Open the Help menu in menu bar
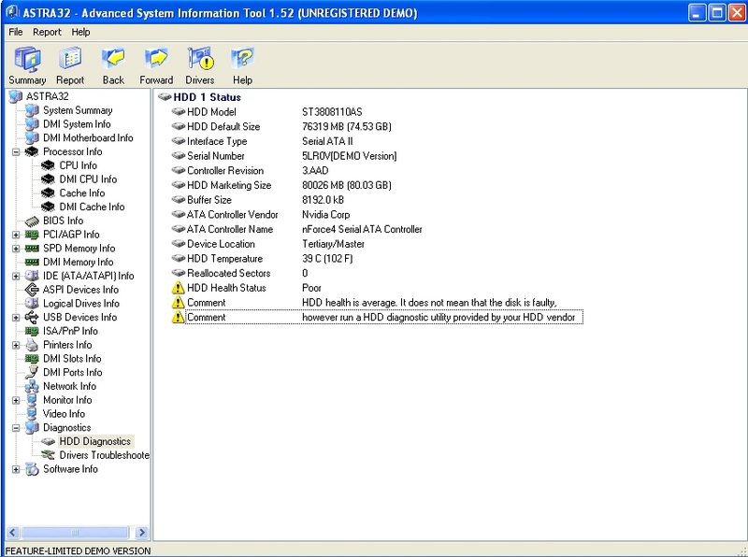748x557 pixels. coord(81,32)
